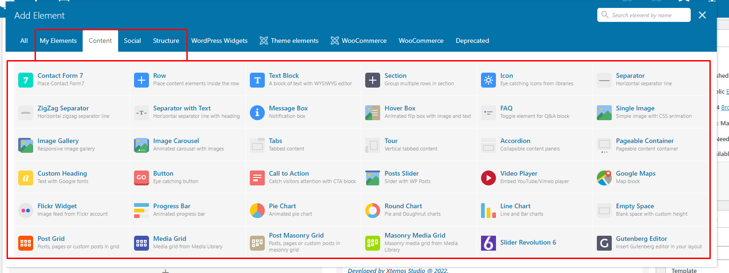Click "Tabbed content" description text

pos(287,149)
